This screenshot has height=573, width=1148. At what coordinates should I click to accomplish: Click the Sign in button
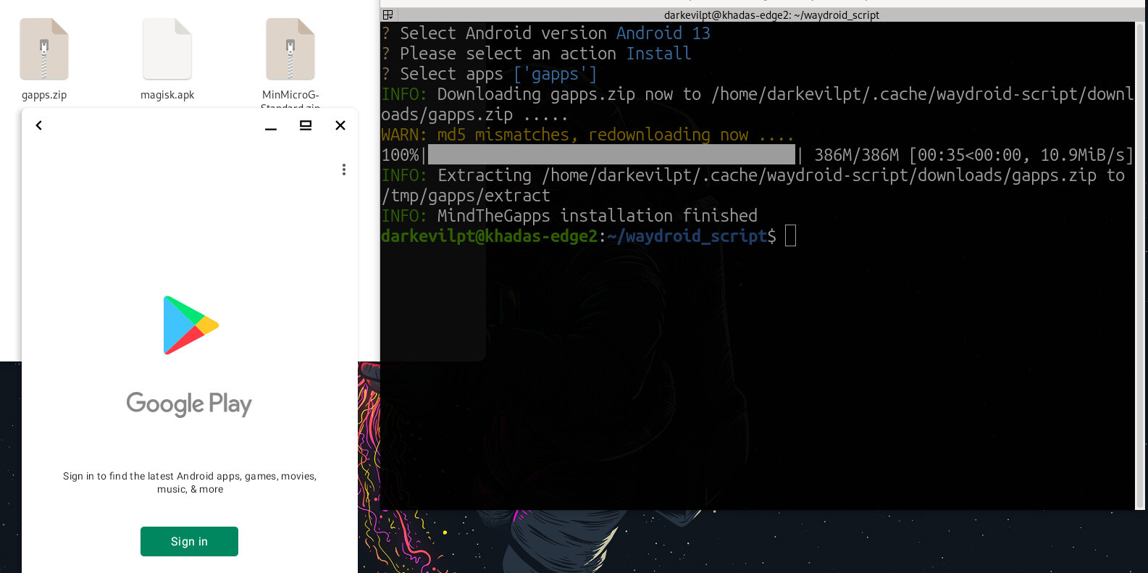click(x=189, y=541)
